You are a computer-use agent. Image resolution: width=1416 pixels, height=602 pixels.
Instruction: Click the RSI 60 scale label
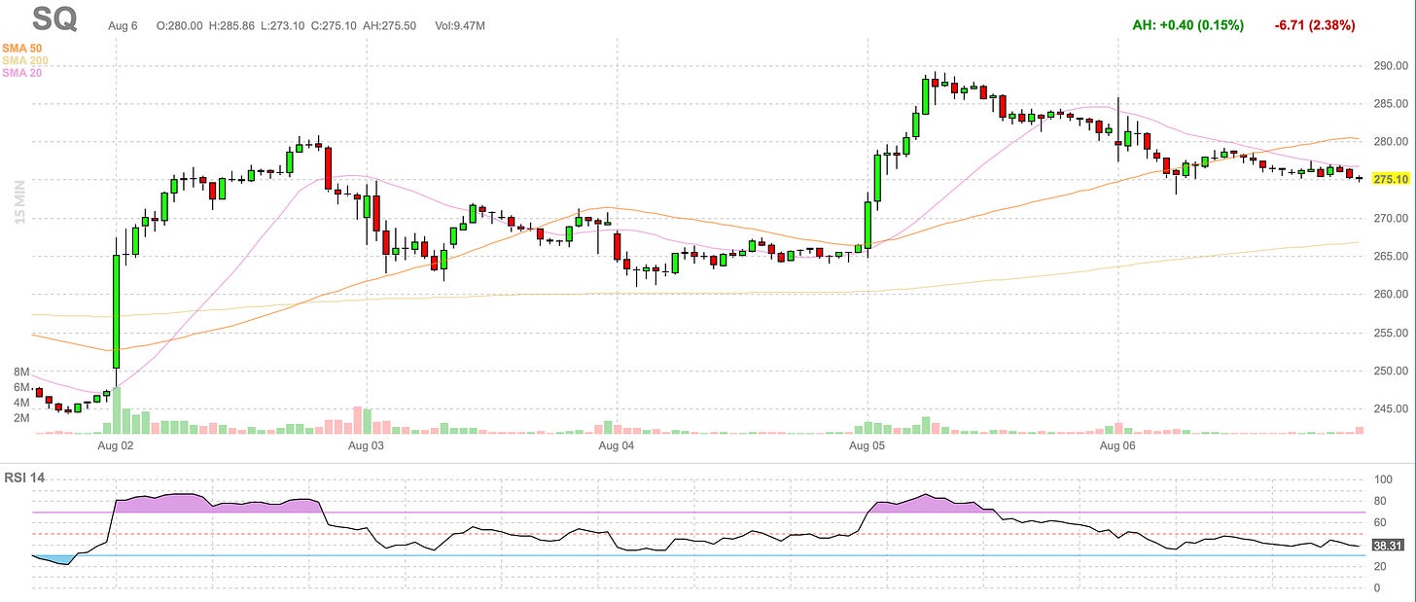tap(1381, 523)
